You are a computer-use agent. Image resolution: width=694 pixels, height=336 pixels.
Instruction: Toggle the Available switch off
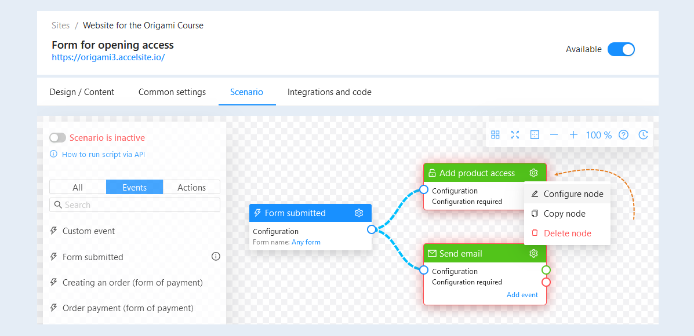[x=621, y=49]
